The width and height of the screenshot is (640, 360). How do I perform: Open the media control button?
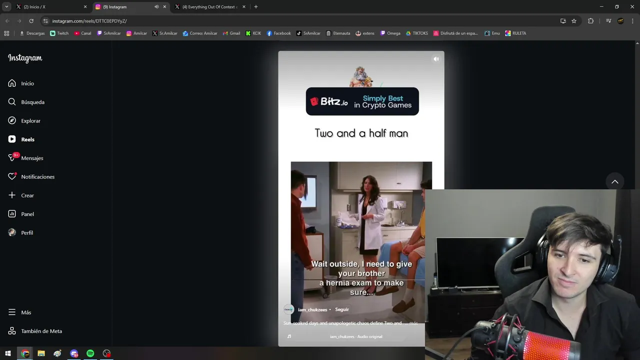(x=608, y=21)
